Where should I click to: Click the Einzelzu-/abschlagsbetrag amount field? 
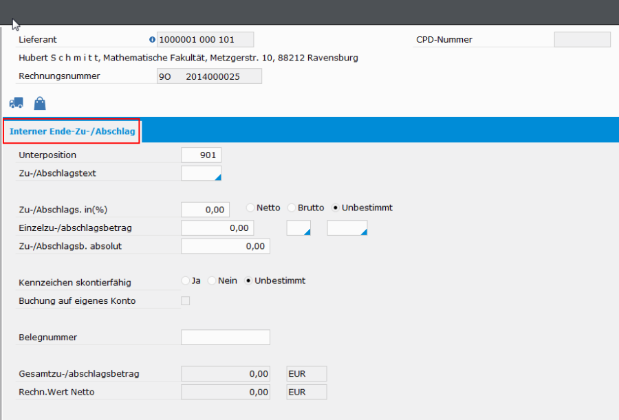click(217, 228)
